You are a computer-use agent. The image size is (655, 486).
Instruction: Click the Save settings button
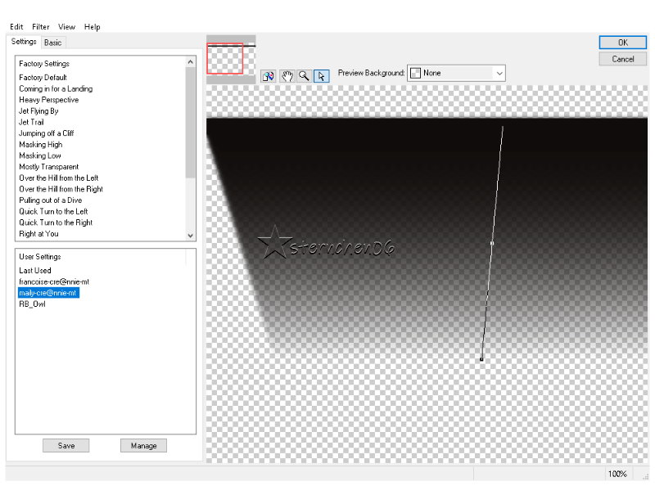point(66,445)
